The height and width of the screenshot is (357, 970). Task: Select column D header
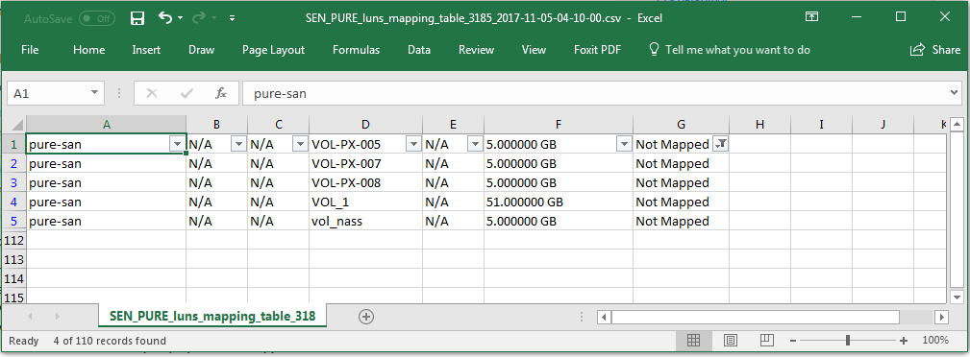tap(365, 124)
